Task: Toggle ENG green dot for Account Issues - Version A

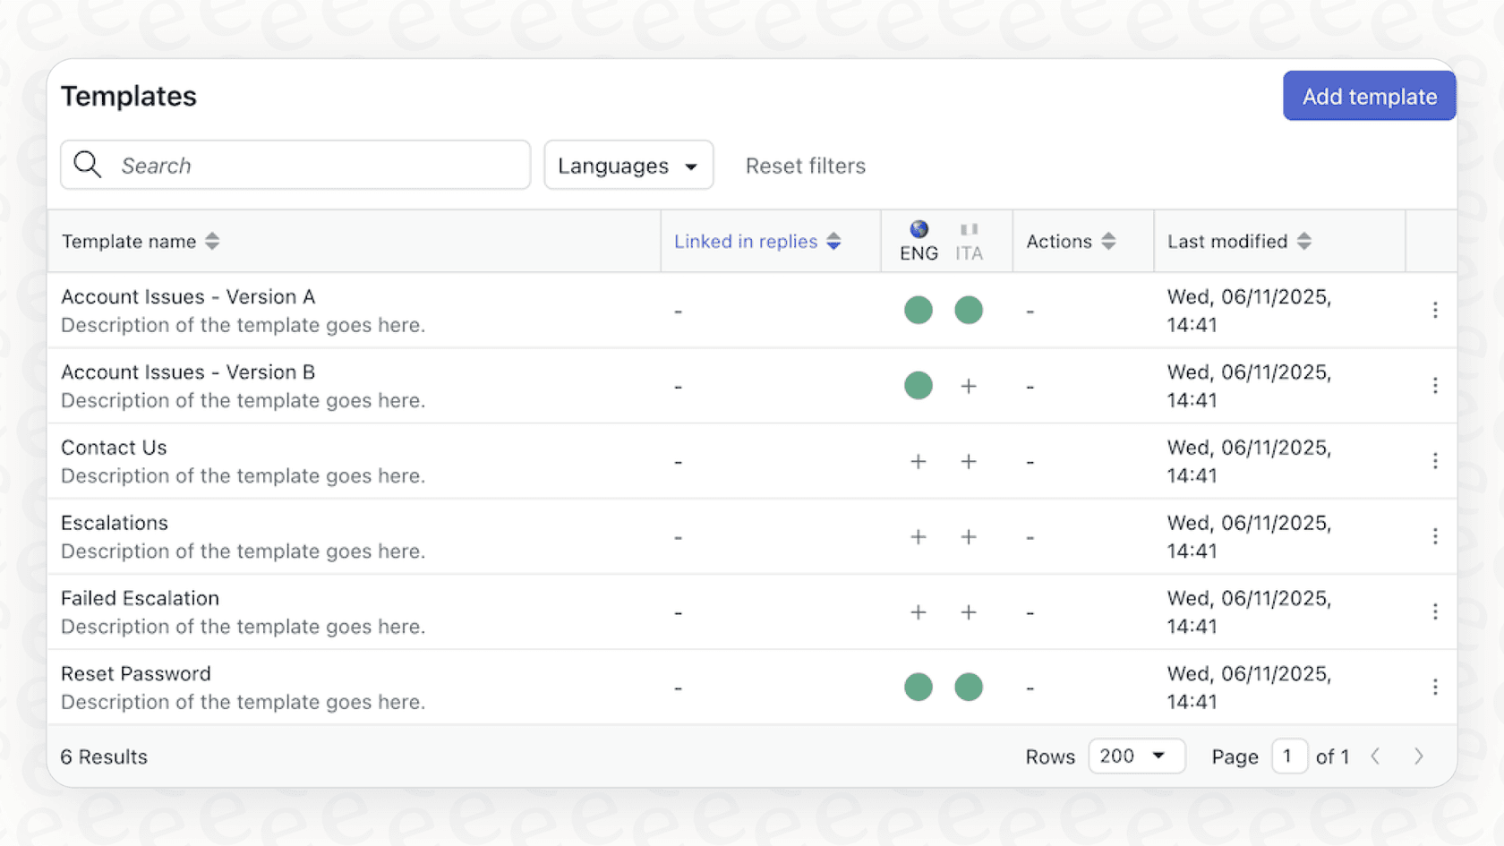Action: [918, 310]
